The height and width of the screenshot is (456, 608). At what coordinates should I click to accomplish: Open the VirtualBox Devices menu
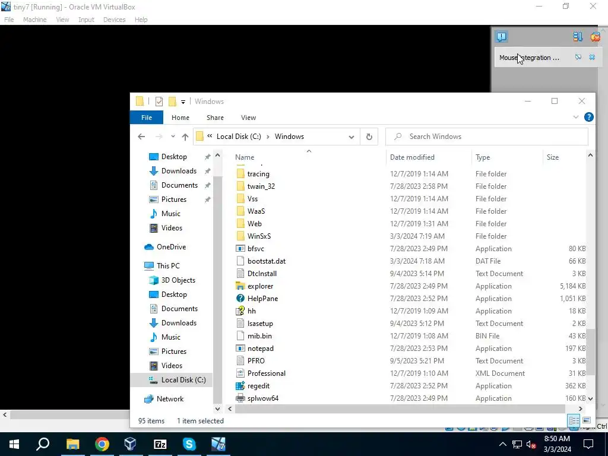(x=115, y=20)
